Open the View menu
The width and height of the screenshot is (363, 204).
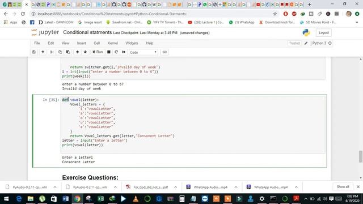(x=65, y=43)
